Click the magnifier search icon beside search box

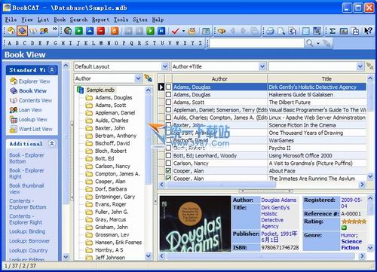pos(310,43)
